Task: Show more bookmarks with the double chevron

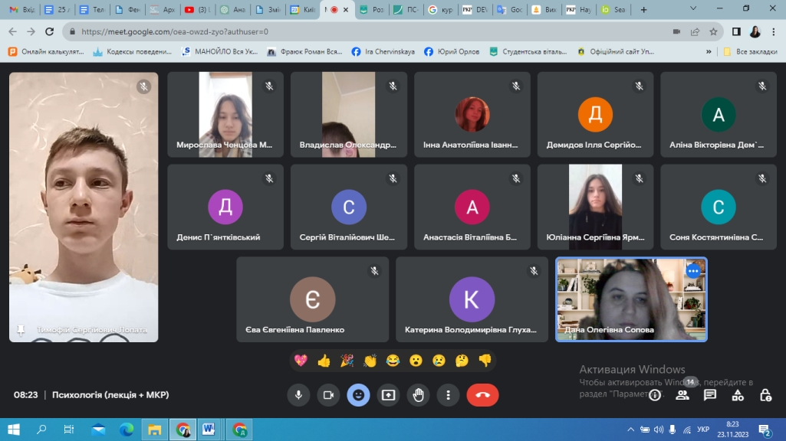Action: (709, 51)
